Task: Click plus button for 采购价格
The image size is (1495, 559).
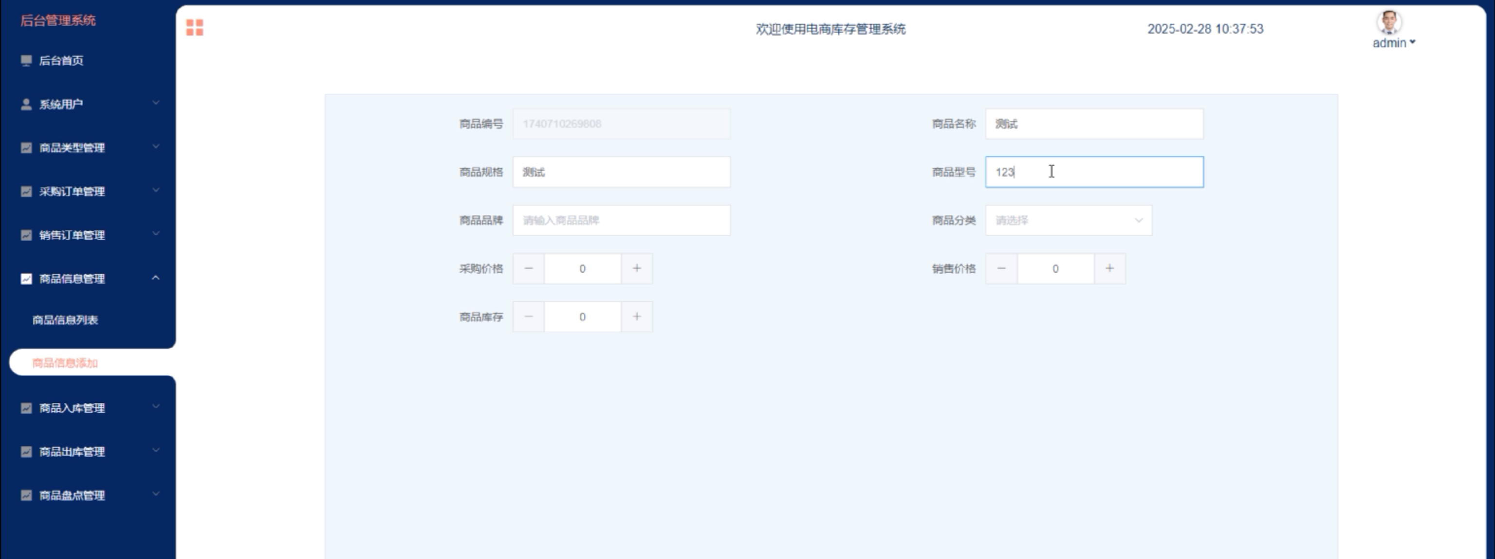Action: (x=637, y=268)
